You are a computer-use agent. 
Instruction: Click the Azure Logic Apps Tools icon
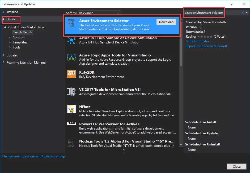point(71,57)
